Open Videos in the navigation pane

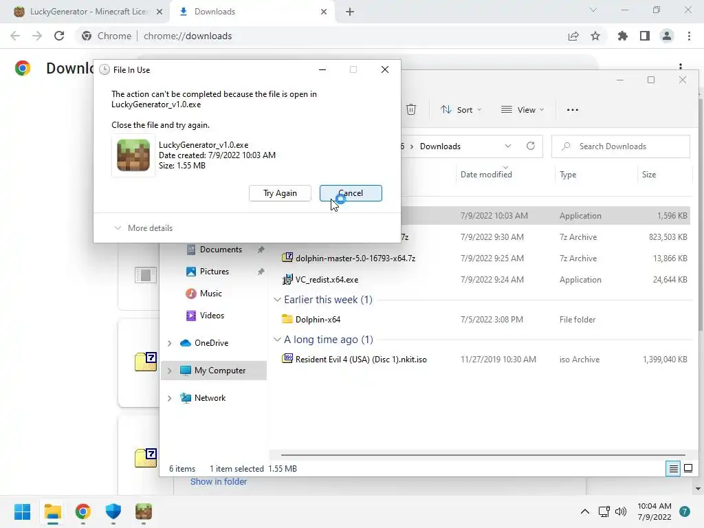(212, 316)
